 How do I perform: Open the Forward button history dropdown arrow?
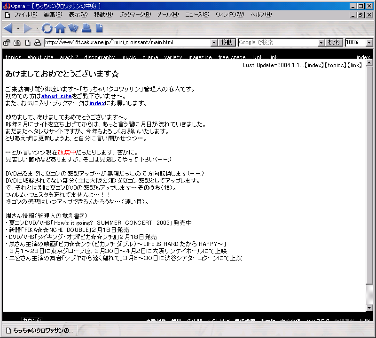click(37, 29)
